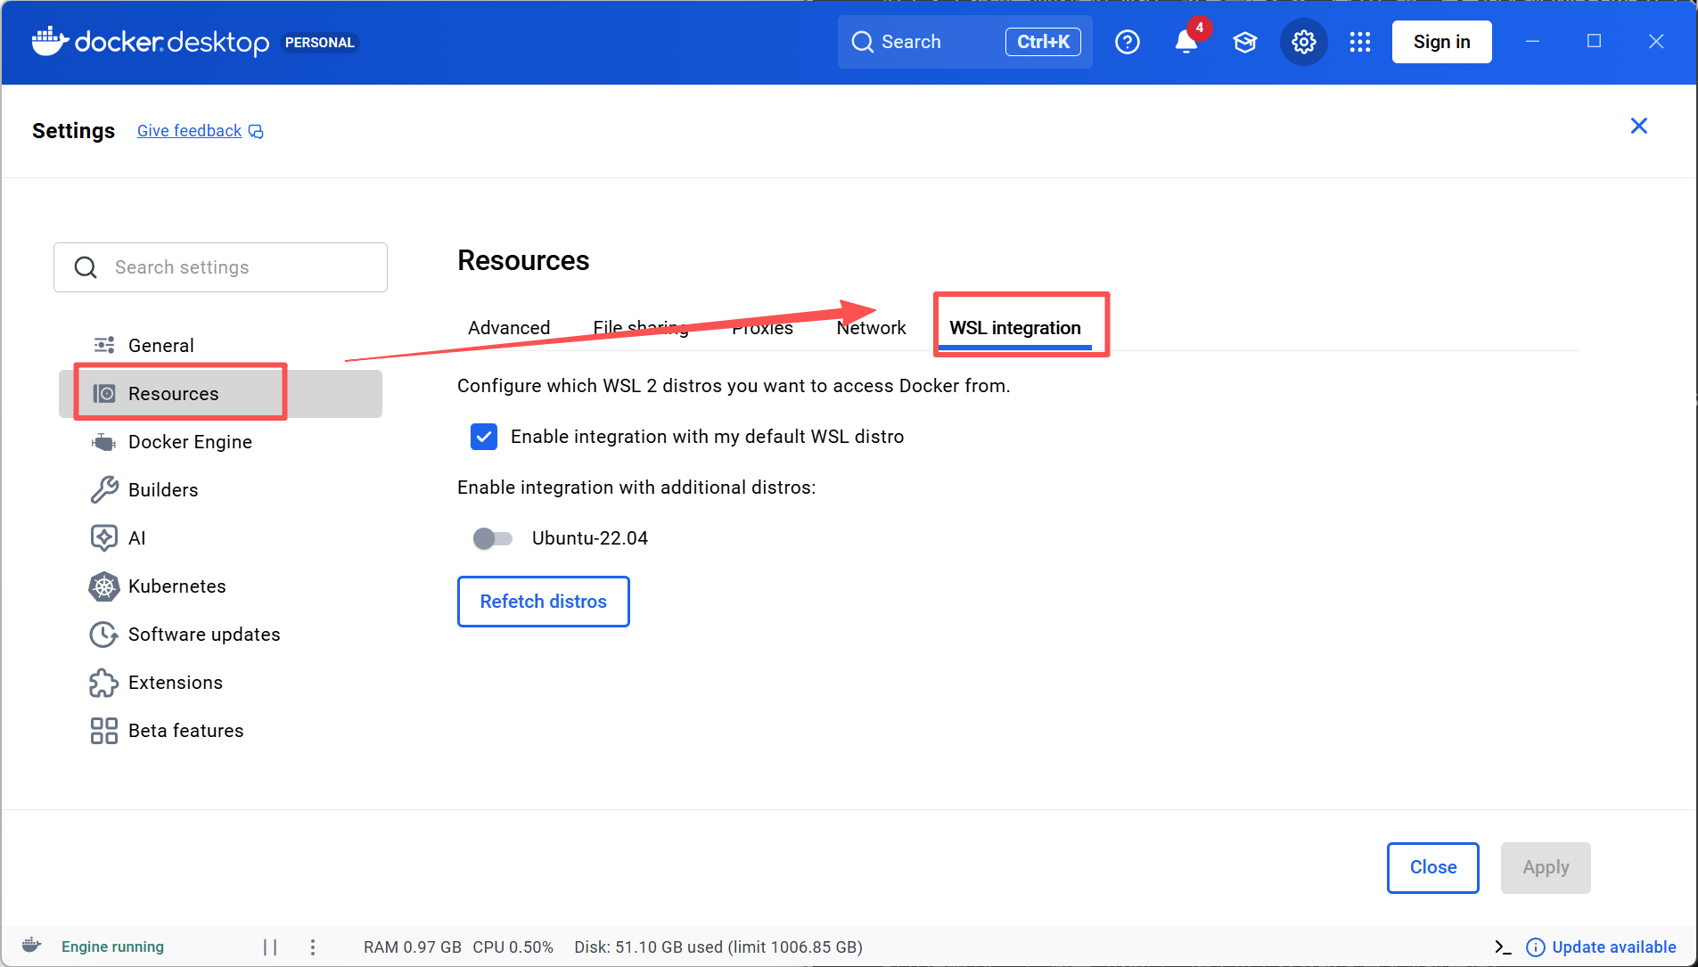Click the Disk 51.10 GB used status text

click(718, 947)
